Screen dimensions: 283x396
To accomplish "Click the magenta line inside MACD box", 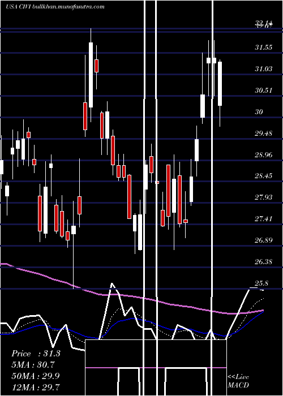I will (156, 368).
